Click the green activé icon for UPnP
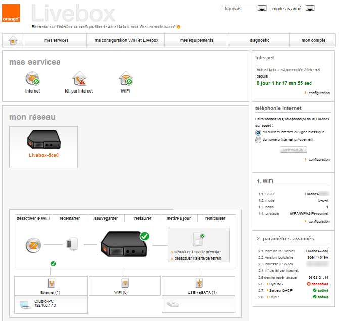Viewport: 339px width, 321px height. pos(315,297)
